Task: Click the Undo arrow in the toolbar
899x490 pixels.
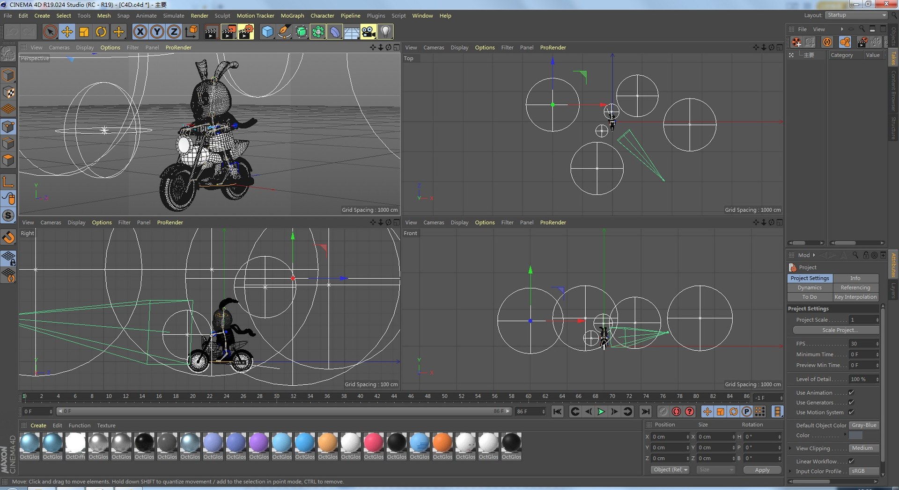Action: click(12, 32)
